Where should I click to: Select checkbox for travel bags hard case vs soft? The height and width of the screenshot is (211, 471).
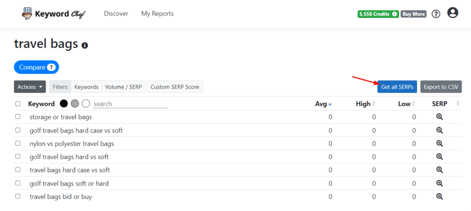point(18,170)
